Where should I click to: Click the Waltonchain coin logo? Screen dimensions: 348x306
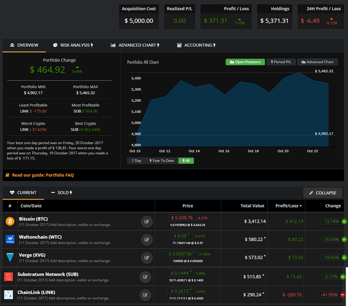[x=9, y=239]
